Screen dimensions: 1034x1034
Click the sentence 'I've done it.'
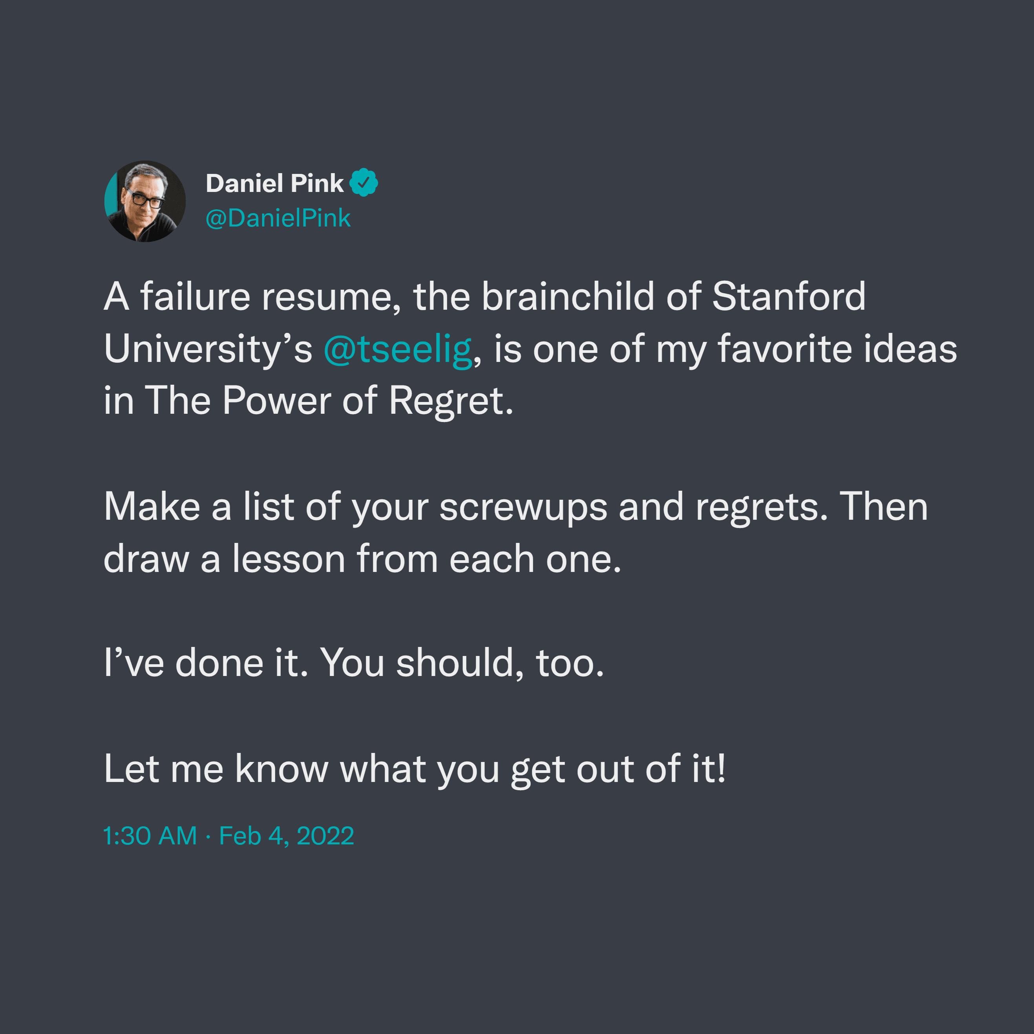tap(206, 663)
